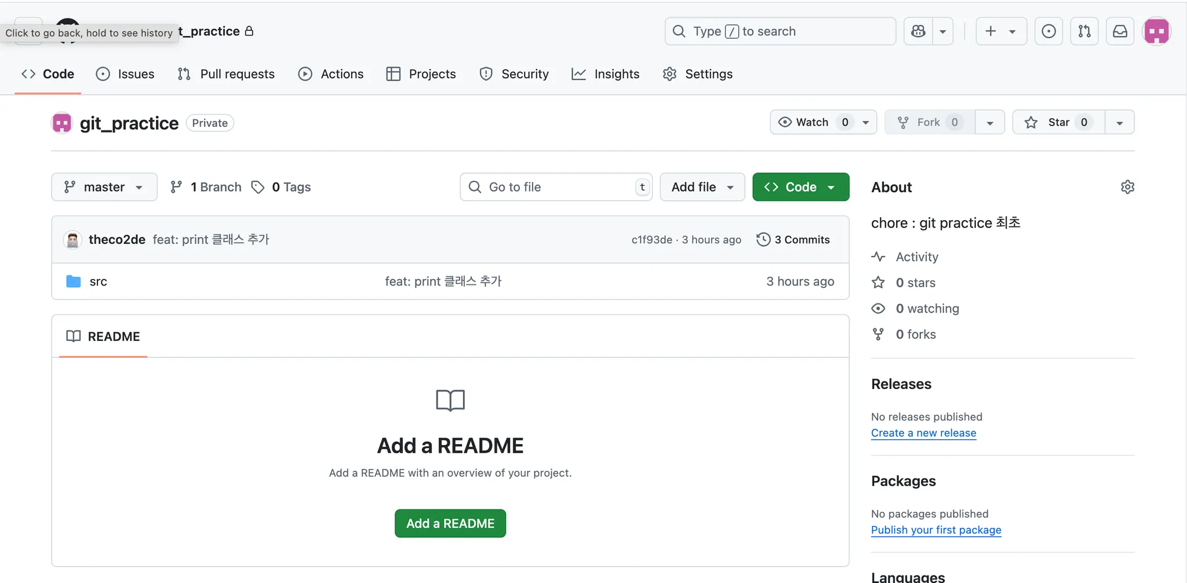The image size is (1187, 583).
Task: Click theco2de commit author avatar
Action: (72, 240)
